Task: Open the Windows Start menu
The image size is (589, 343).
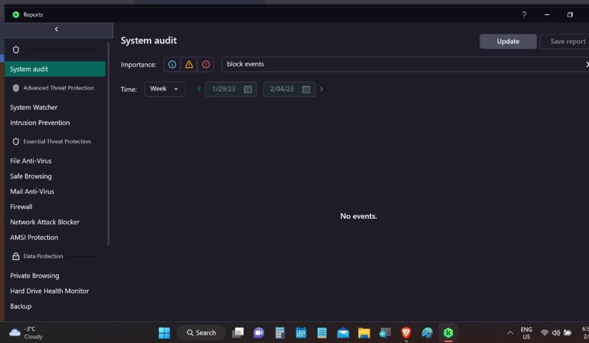Action: click(164, 333)
